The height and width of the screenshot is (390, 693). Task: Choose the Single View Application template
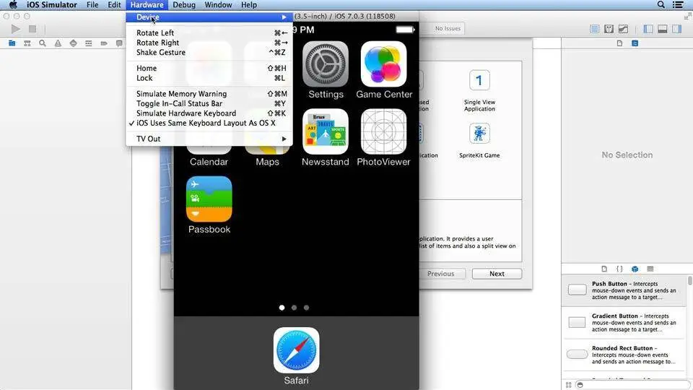coord(479,91)
